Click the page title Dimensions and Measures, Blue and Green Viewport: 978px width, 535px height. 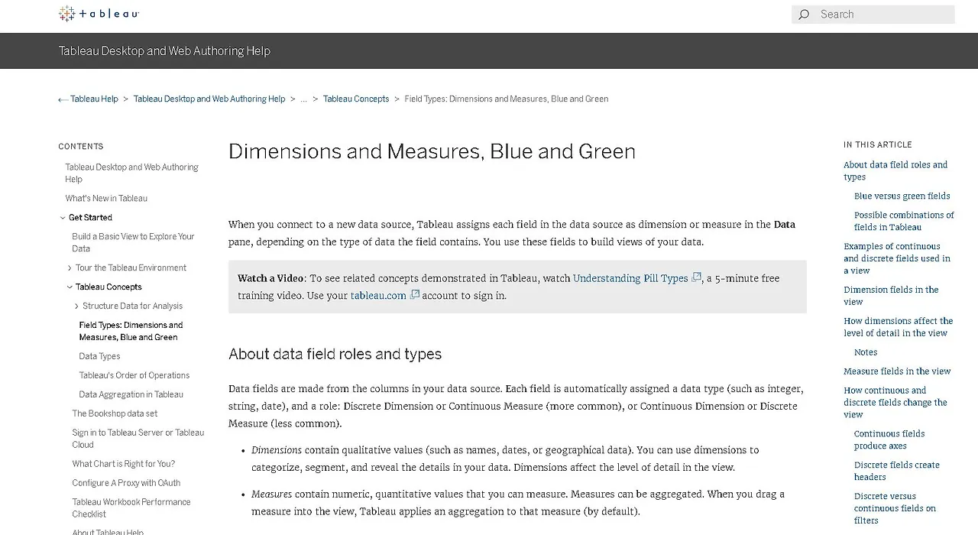[x=432, y=151]
